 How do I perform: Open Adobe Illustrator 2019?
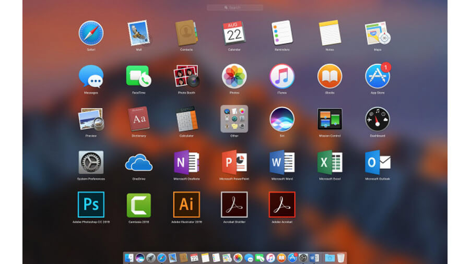coord(186,205)
